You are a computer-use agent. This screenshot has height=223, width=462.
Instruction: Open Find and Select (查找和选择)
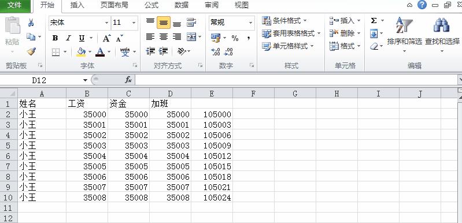point(442,35)
